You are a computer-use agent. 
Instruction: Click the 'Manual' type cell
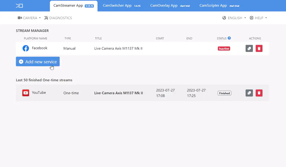pos(69,48)
